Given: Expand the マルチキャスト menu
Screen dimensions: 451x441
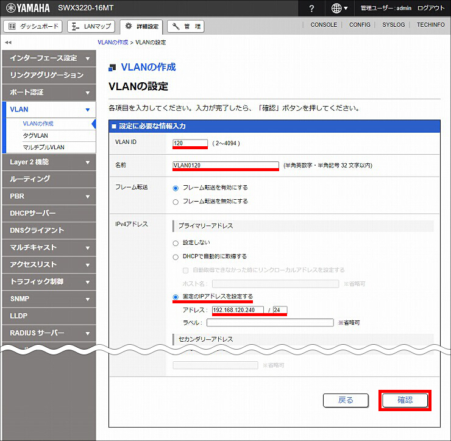Looking at the screenshot, I should point(49,247).
